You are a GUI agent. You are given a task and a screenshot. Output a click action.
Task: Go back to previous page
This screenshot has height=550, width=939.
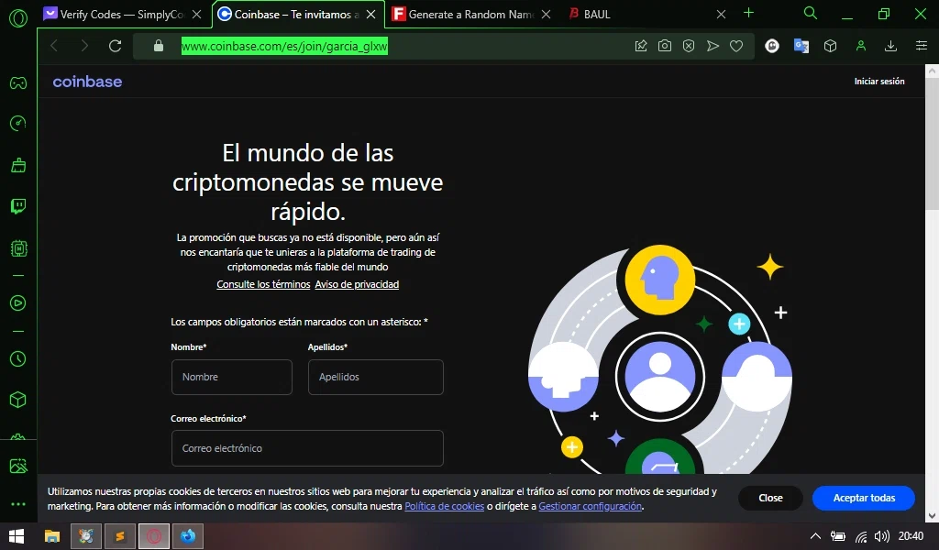(54, 46)
